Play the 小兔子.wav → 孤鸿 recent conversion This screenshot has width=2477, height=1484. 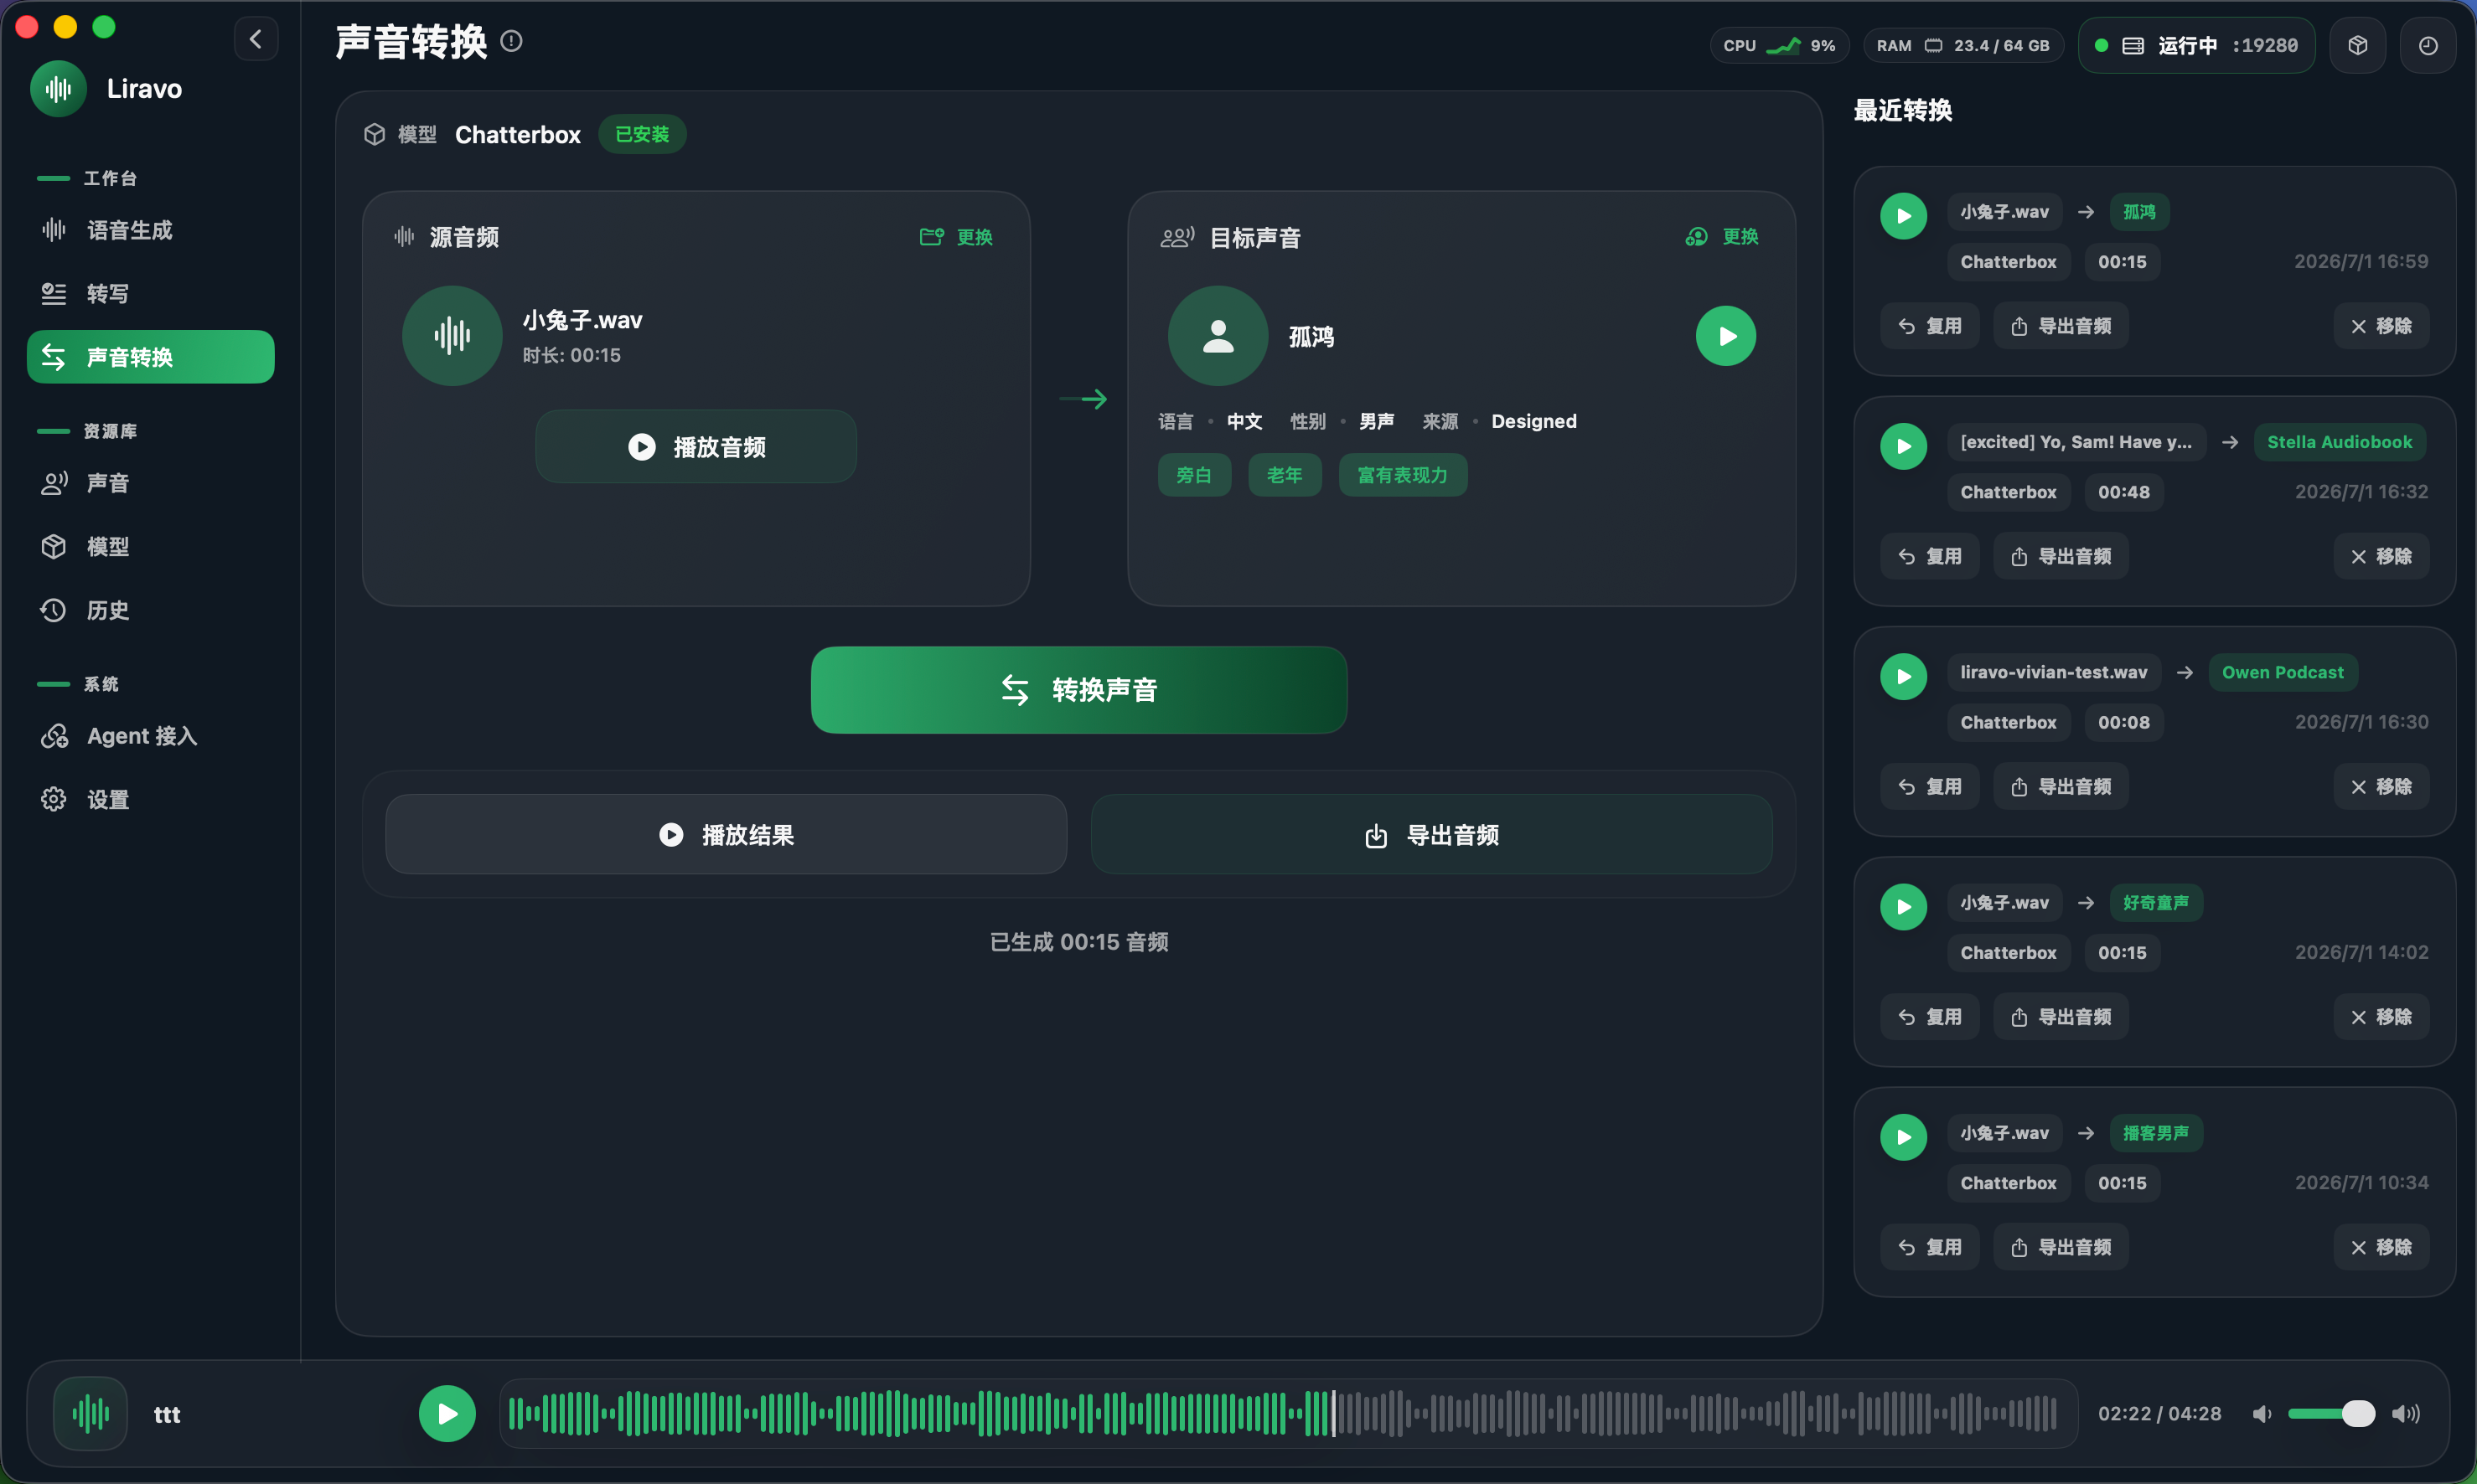1904,216
